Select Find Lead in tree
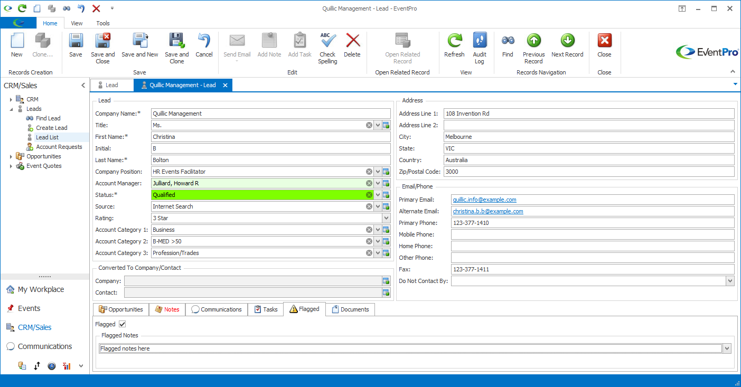Viewport: 741px width, 387px height. point(48,118)
